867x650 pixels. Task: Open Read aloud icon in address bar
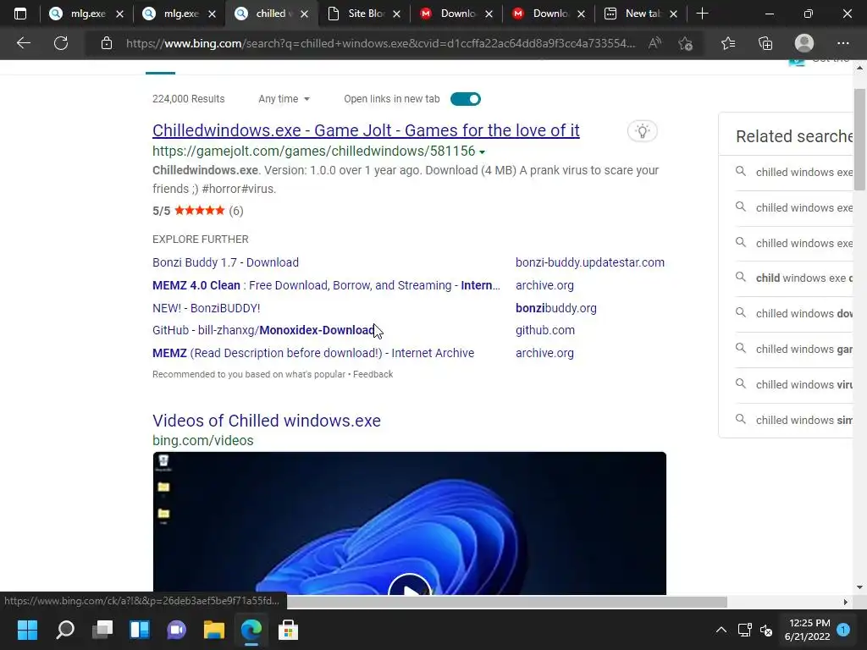[x=654, y=43]
